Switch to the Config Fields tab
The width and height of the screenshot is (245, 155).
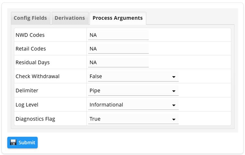(x=30, y=18)
